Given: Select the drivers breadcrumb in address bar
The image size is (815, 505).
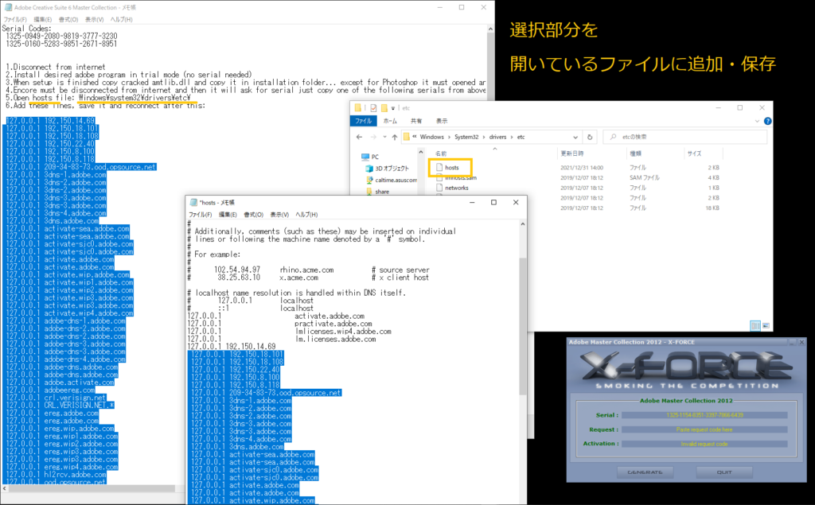Looking at the screenshot, I should point(497,137).
